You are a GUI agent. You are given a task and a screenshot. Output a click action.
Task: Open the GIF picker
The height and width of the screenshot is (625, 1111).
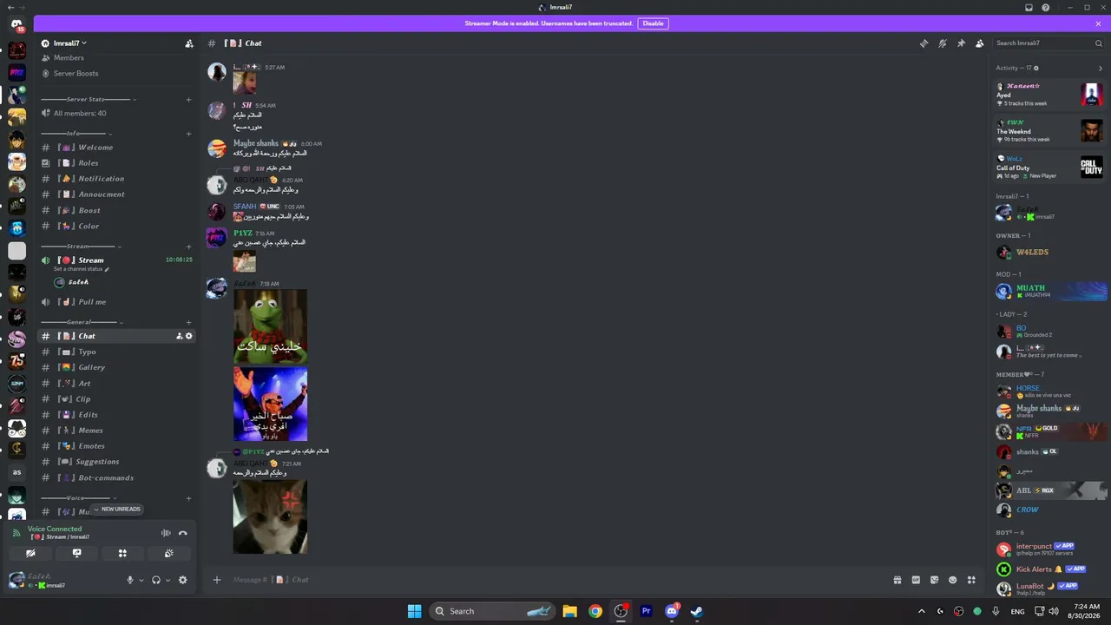point(916,580)
